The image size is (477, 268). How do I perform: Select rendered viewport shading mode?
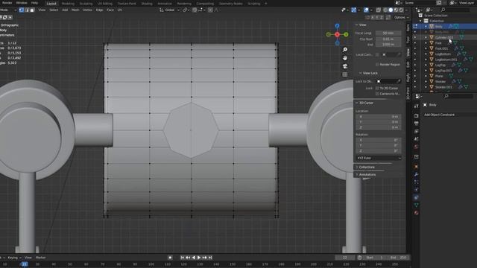pyautogui.click(x=401, y=10)
